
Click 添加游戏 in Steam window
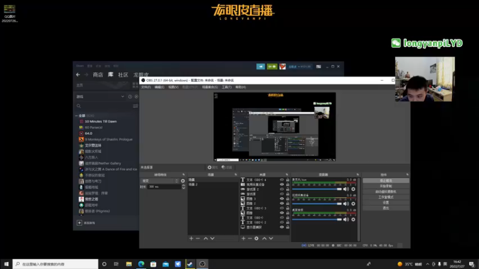pos(86,223)
